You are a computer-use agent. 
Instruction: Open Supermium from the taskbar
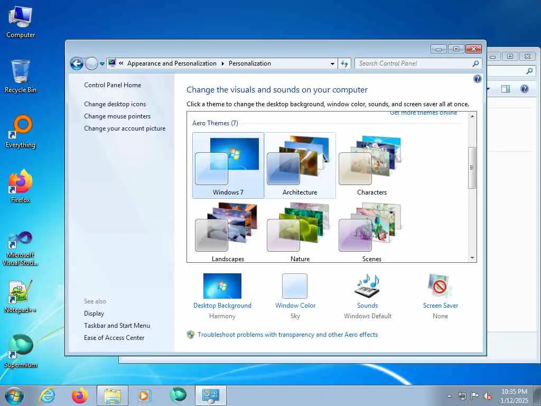(178, 395)
